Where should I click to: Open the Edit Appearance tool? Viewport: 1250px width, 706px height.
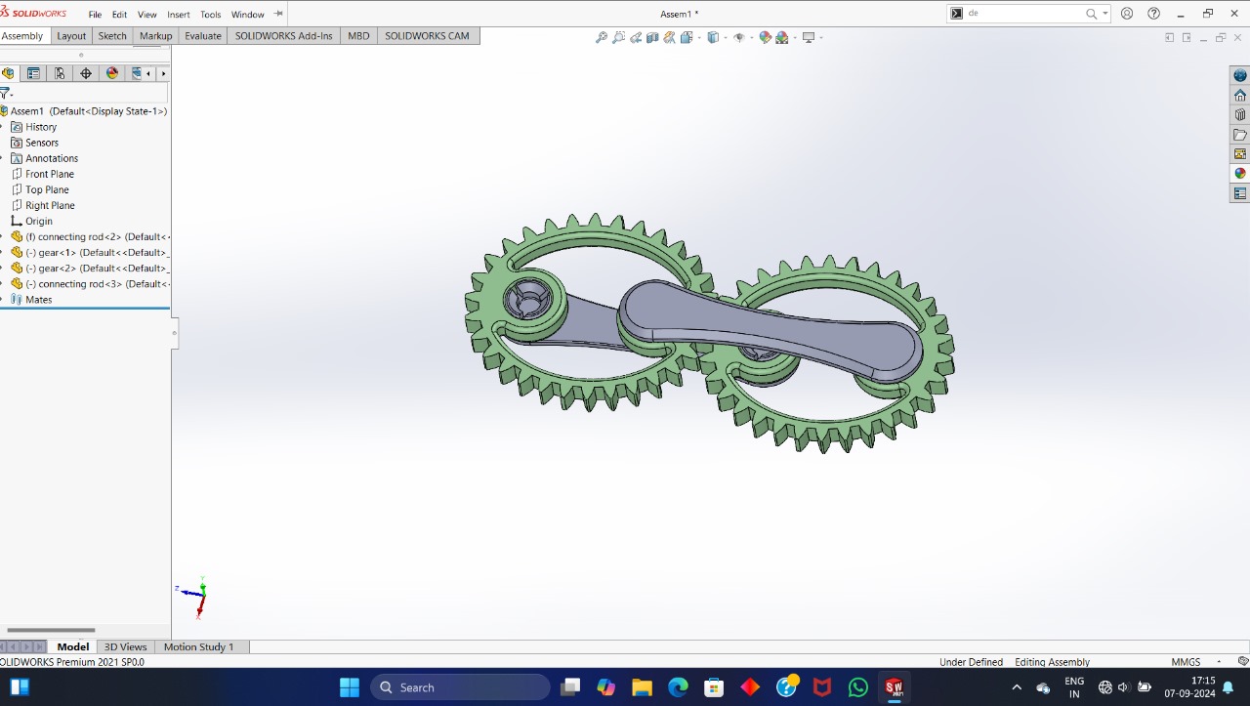pyautogui.click(x=765, y=37)
